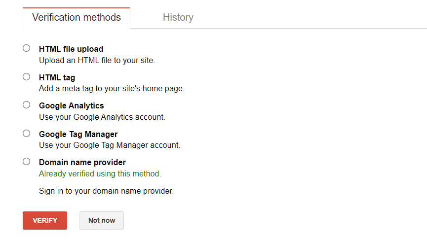Click the bold 'HTML file upload' label
This screenshot has width=427, height=240.
point(71,49)
